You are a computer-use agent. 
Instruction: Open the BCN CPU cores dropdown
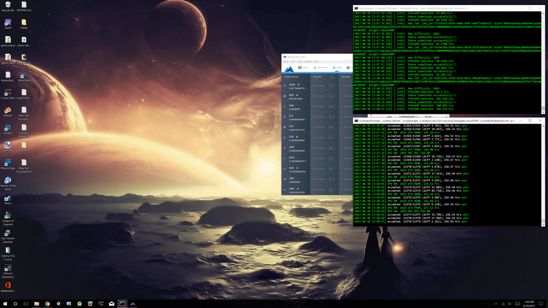coord(331,96)
